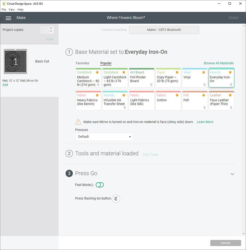Click the project copies input field
Image resolution: width=246 pixels, height=250 pixels.
pyautogui.click(x=44, y=30)
